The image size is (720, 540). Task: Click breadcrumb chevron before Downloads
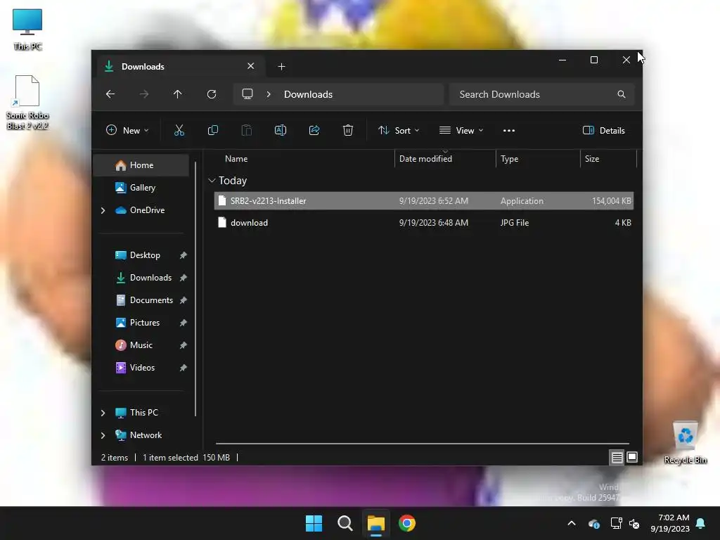tap(269, 94)
